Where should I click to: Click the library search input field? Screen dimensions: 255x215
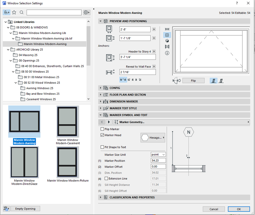point(54,12)
